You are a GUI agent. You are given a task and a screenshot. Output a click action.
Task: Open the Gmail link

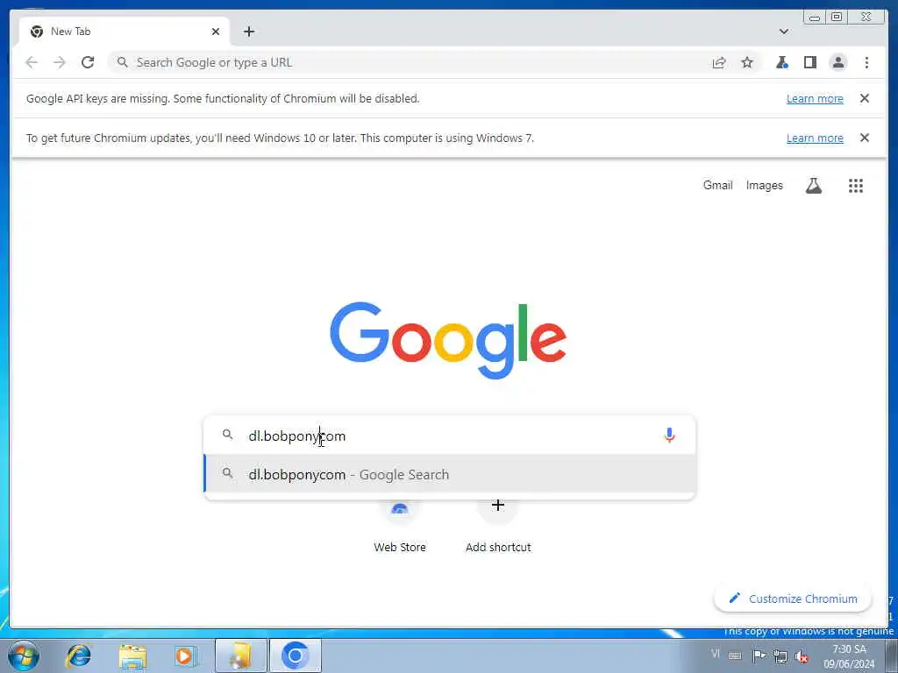[717, 186]
